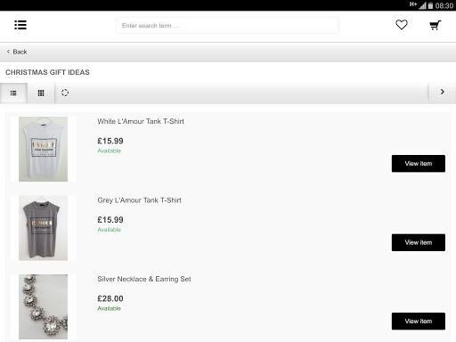Open the wishlist heart icon

click(x=402, y=25)
